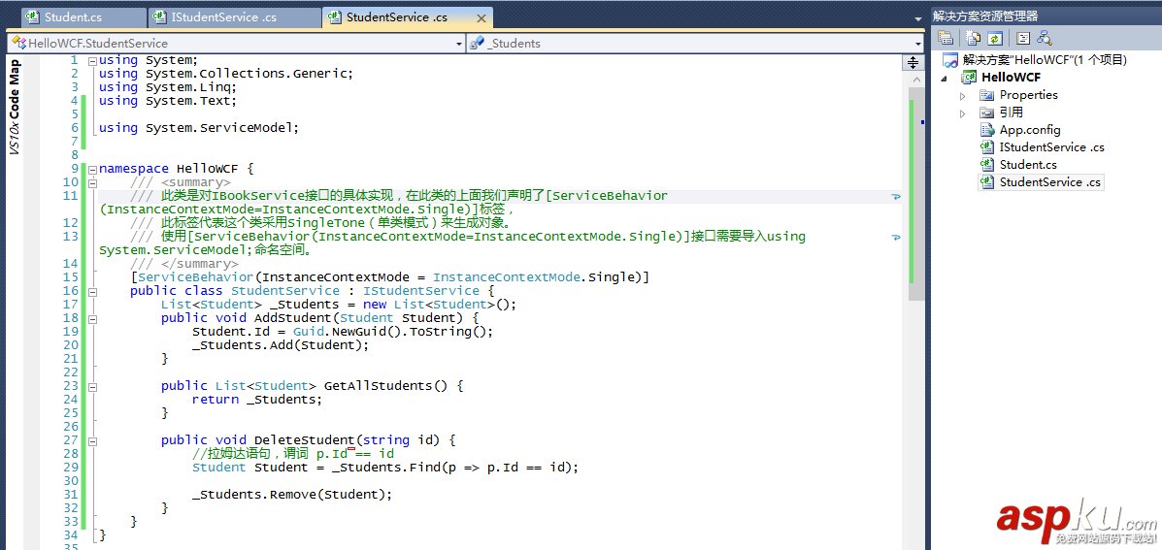Switch to the IStudentService .cs tab

[x=235, y=17]
